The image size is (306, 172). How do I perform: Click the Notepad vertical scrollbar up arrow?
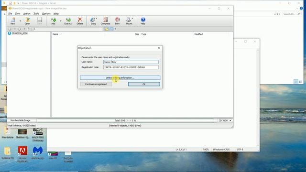(x=258, y=50)
